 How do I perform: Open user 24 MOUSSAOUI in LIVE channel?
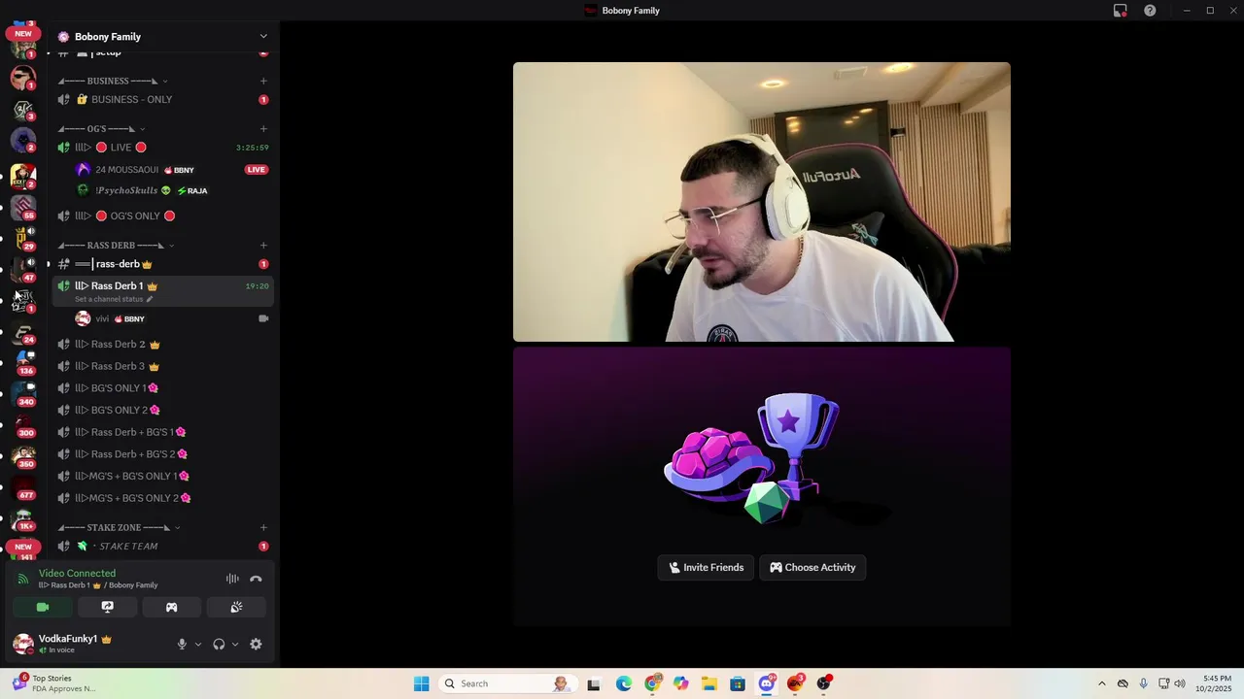(x=136, y=170)
